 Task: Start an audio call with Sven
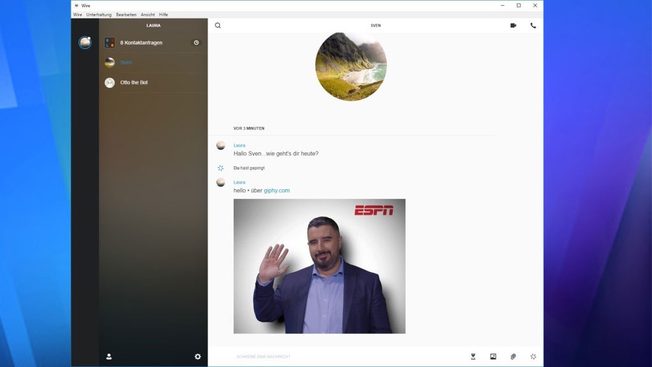click(533, 25)
